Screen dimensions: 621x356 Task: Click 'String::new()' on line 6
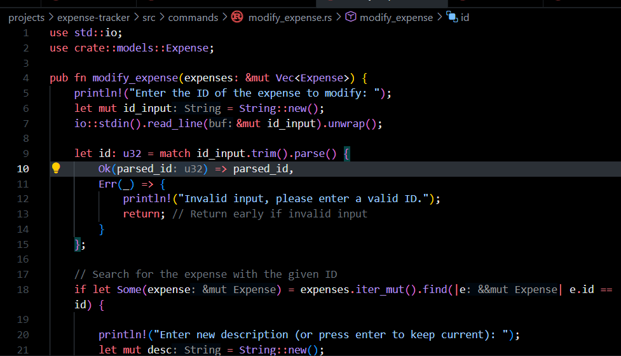tap(278, 109)
